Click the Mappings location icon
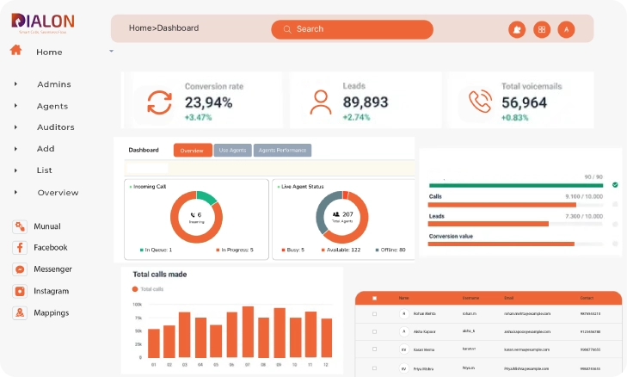Image resolution: width=627 pixels, height=377 pixels. [19, 312]
